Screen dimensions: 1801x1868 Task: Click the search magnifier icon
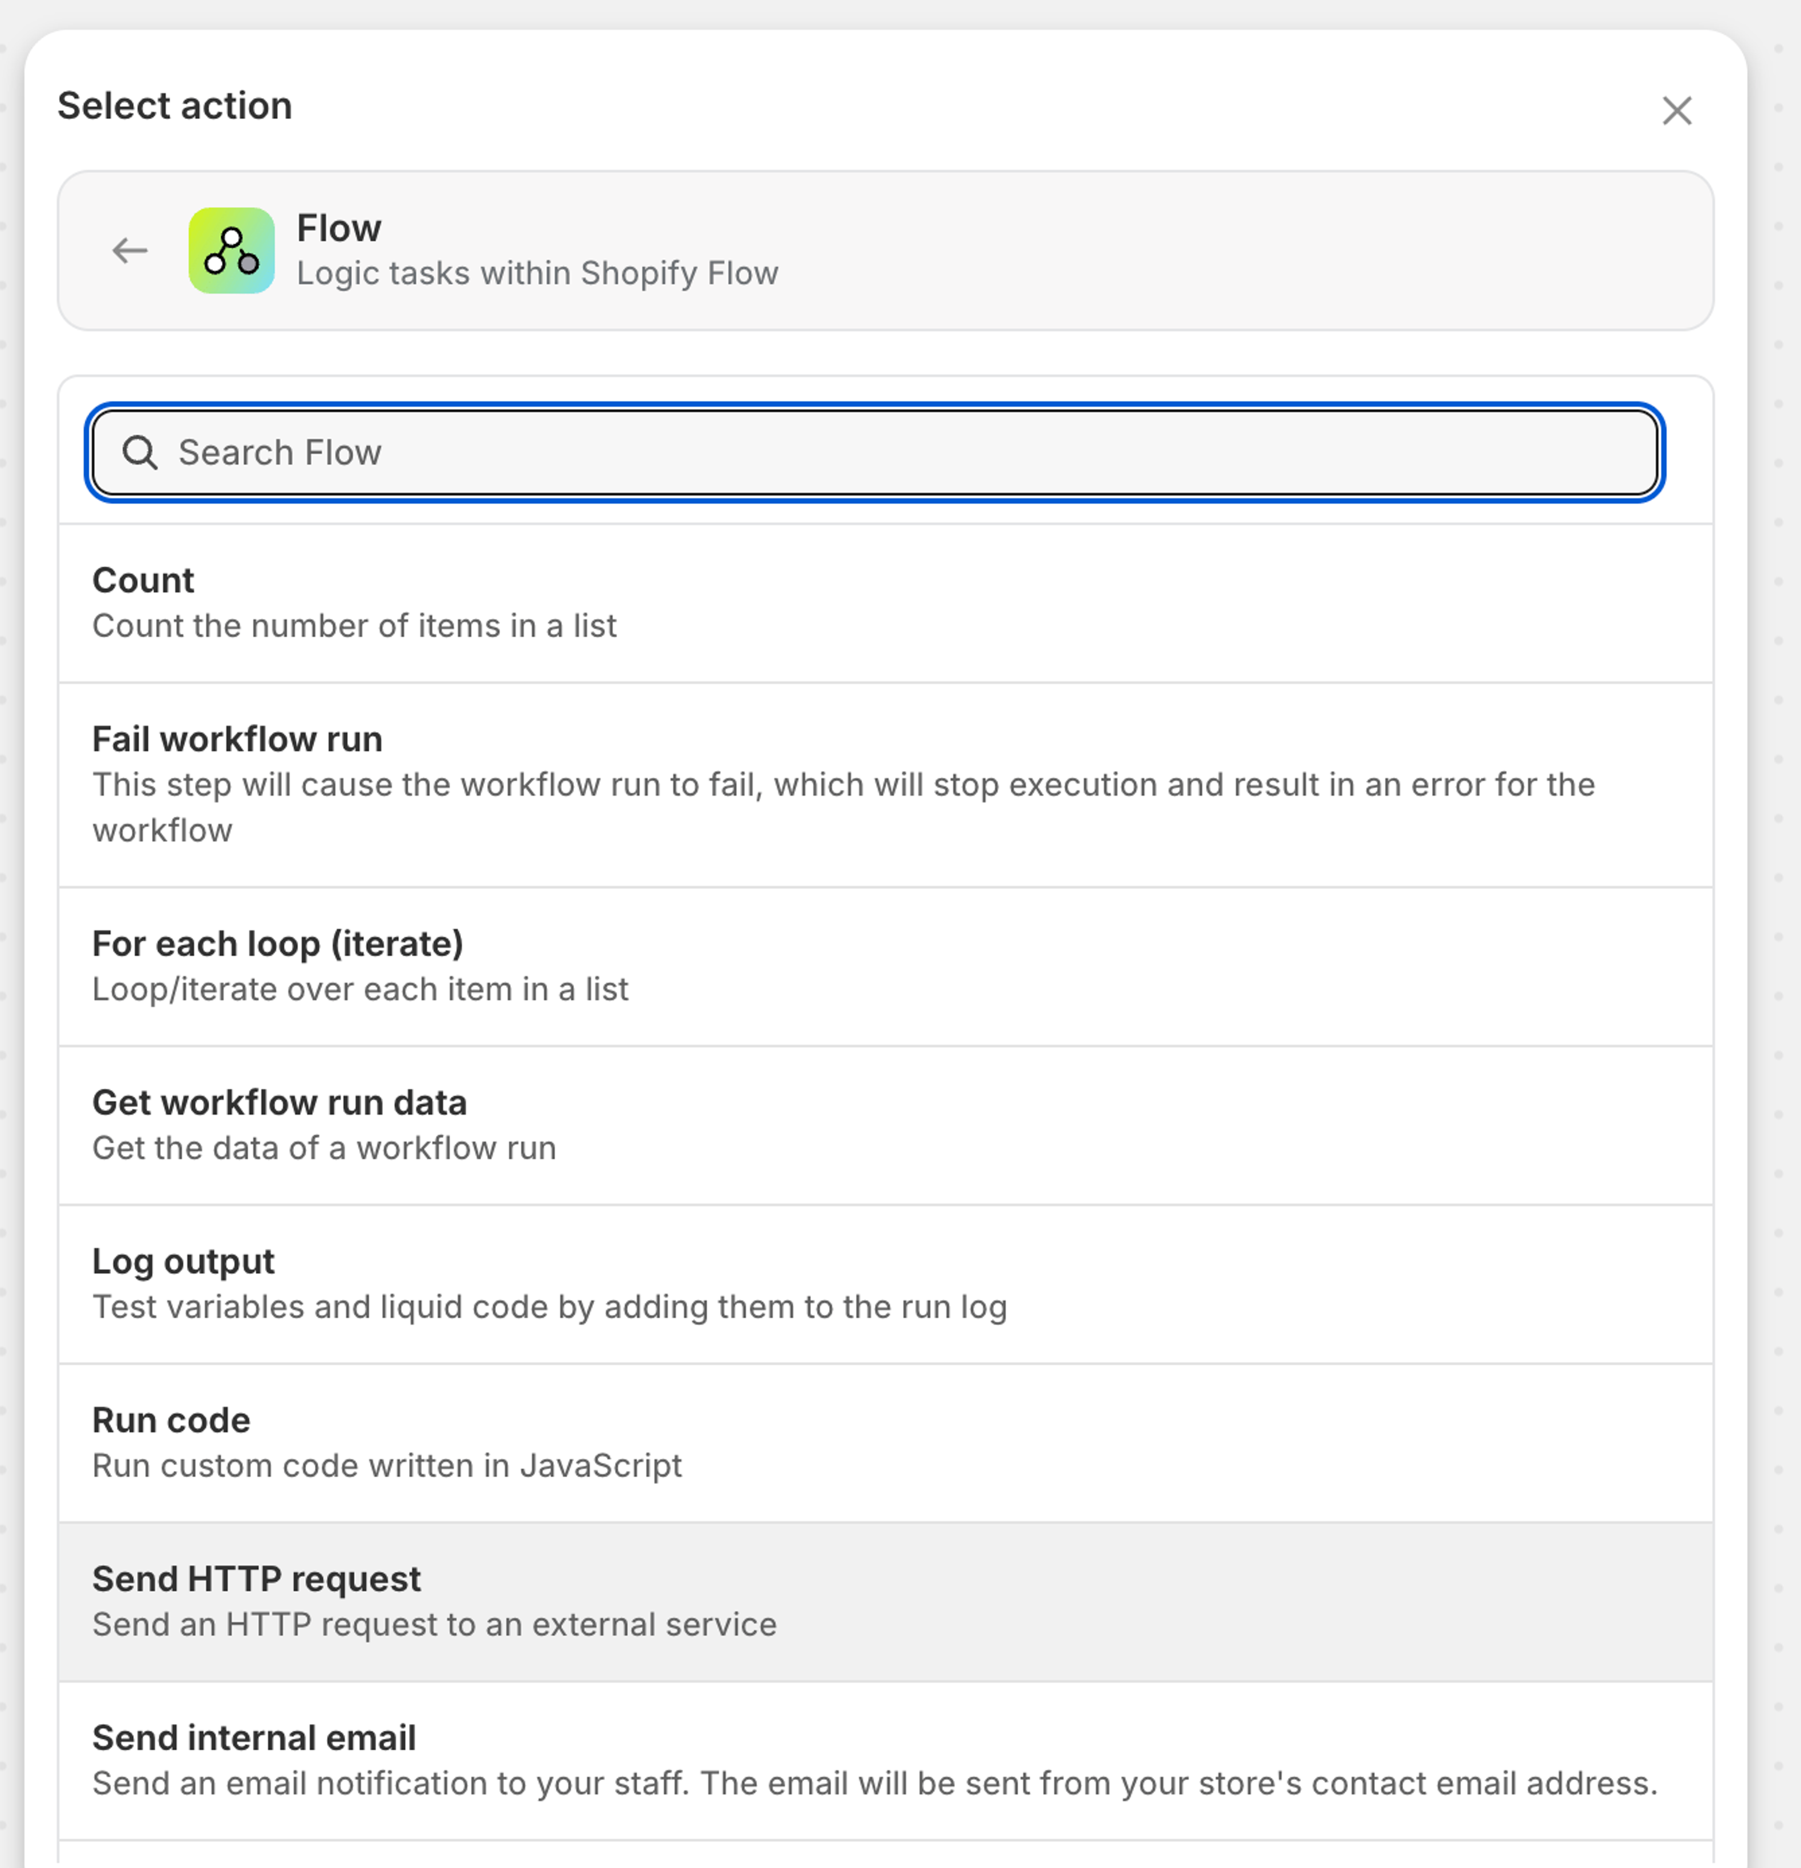[x=140, y=453]
